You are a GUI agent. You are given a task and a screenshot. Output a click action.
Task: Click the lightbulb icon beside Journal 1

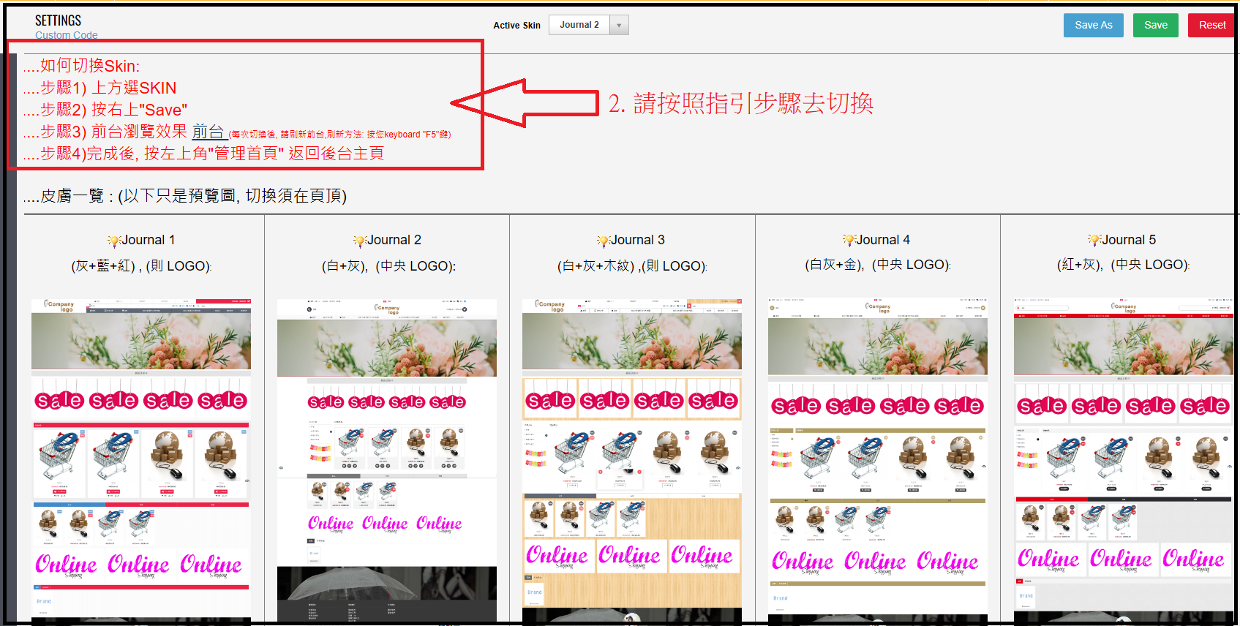[x=113, y=241]
